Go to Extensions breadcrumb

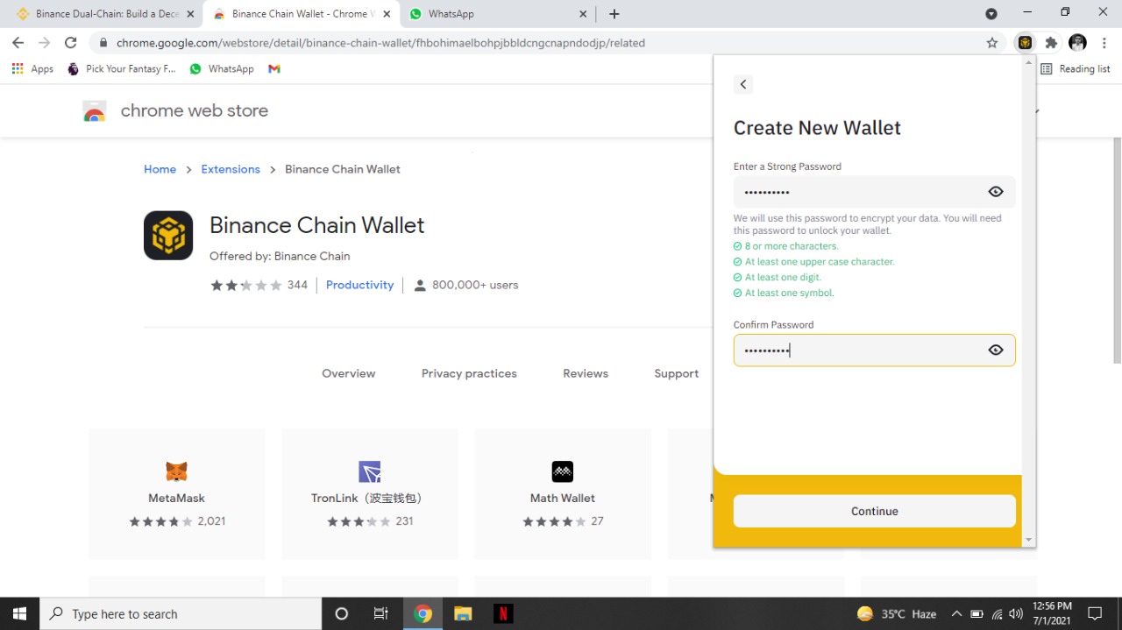point(231,169)
